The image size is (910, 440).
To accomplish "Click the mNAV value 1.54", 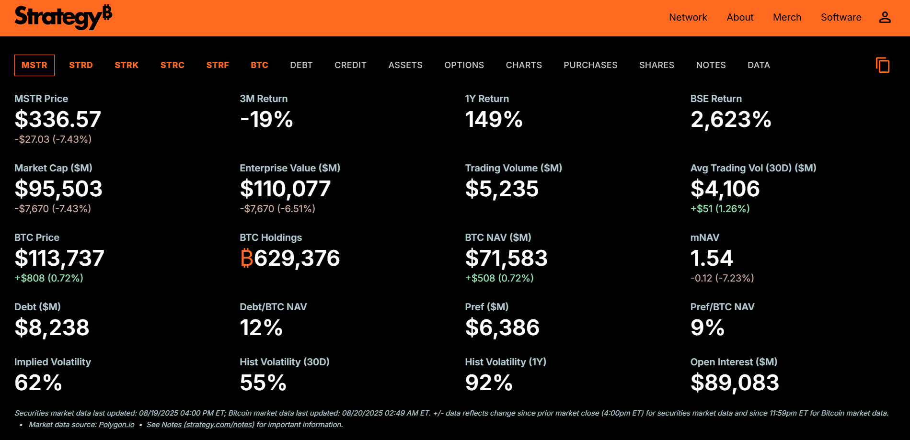I will (712, 258).
